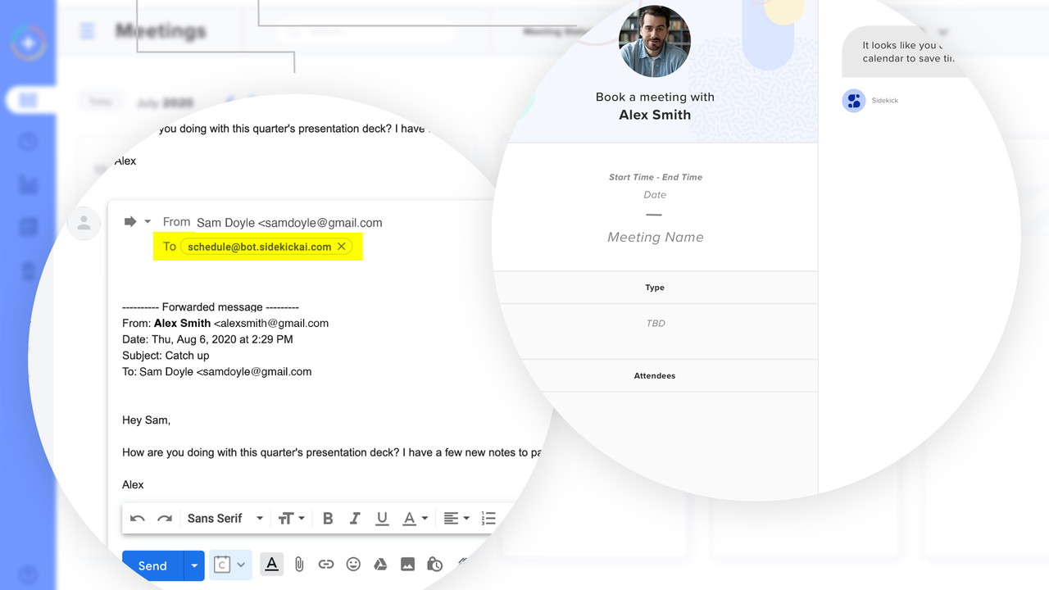Toggle italic formatting
This screenshot has width=1049, height=590.
pos(355,519)
